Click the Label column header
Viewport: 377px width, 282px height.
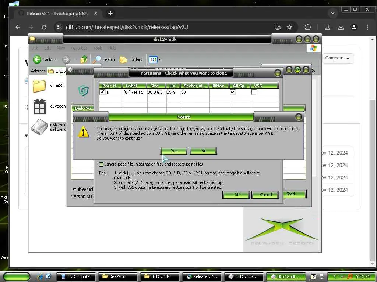pos(135,86)
